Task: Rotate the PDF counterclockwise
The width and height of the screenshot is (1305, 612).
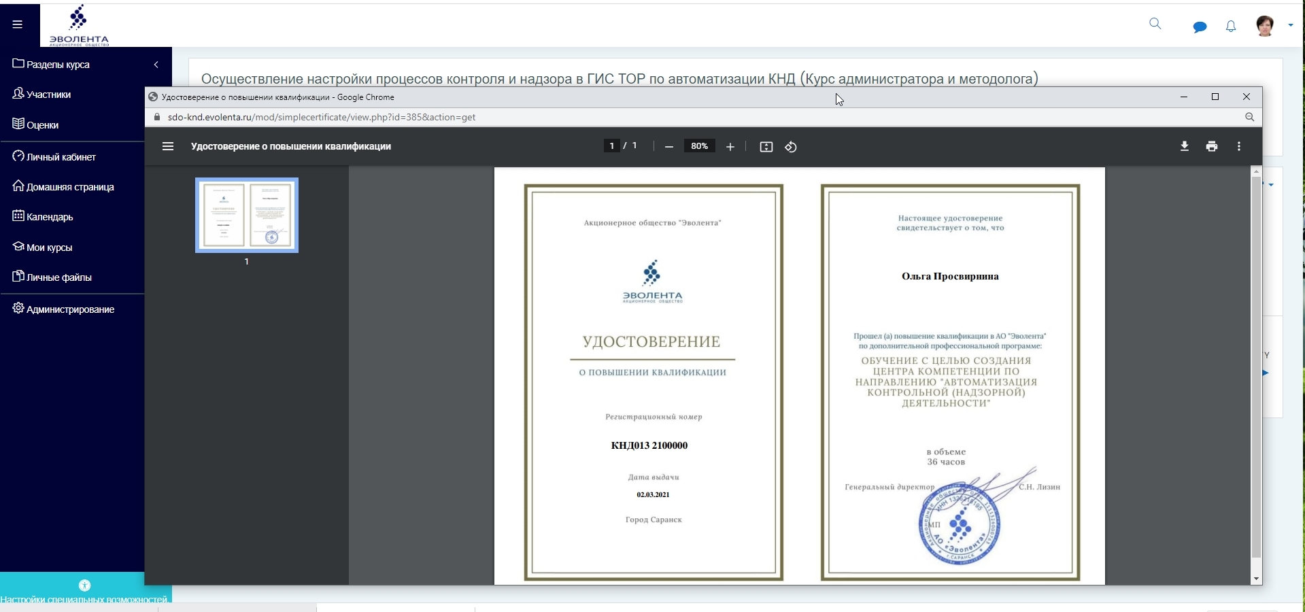Action: [791, 147]
